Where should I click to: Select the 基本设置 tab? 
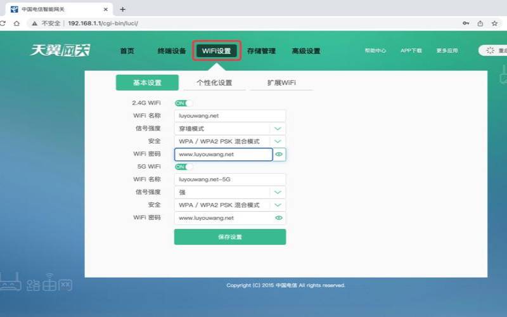[147, 82]
